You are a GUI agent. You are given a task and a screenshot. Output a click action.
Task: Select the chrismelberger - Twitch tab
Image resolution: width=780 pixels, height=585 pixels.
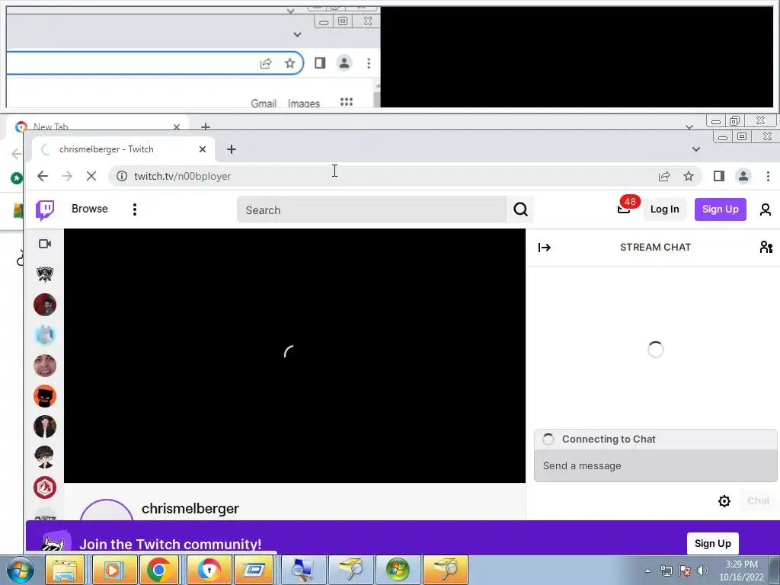click(123, 149)
